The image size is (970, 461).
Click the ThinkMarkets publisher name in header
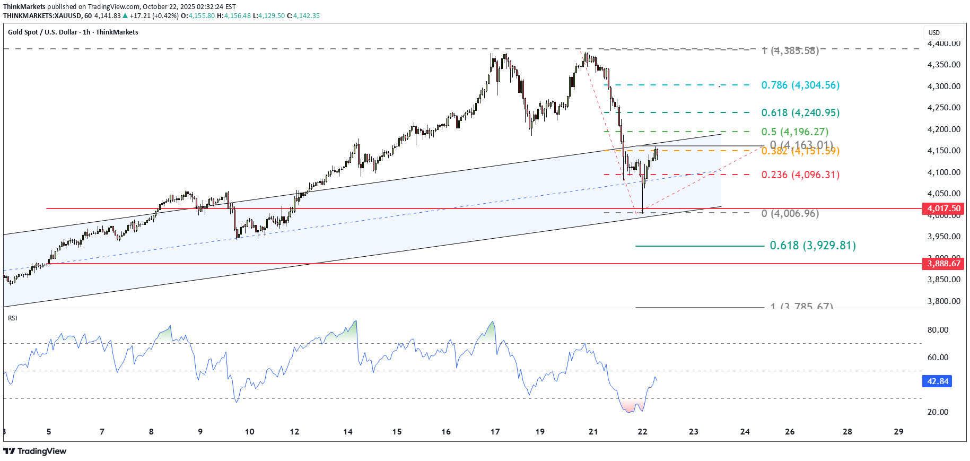coord(24,7)
